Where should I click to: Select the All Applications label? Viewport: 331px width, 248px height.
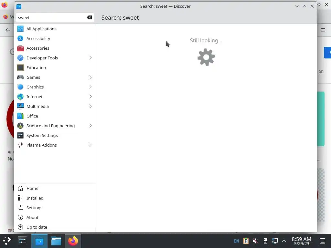[41, 29]
